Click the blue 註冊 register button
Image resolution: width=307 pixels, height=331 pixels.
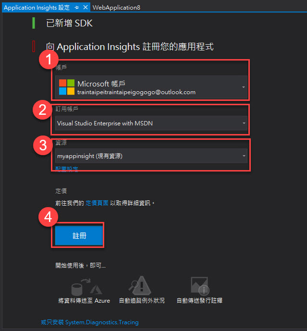coord(79,235)
